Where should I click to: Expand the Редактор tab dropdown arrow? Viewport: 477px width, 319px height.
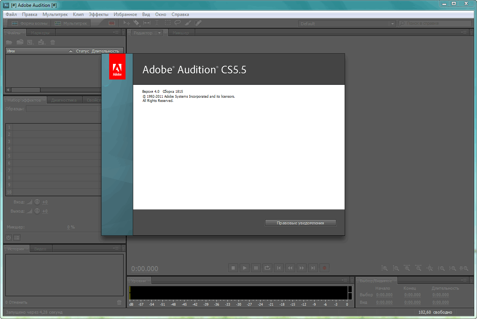[159, 33]
